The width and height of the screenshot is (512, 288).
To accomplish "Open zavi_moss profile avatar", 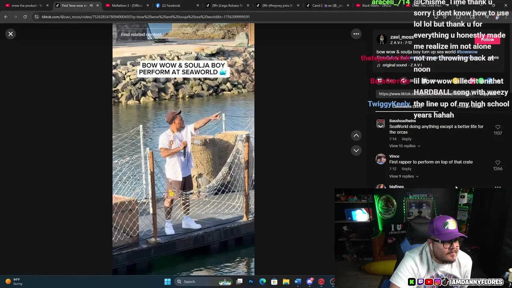I will point(382,39).
